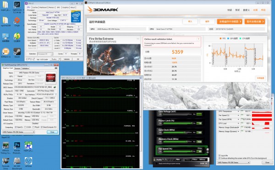Click the 3DMark logo
275x170 pixels.
point(103,10)
